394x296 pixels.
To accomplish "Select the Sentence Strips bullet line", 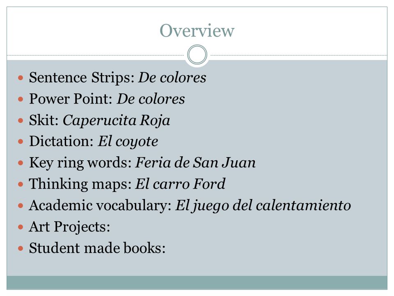I will point(118,77).
